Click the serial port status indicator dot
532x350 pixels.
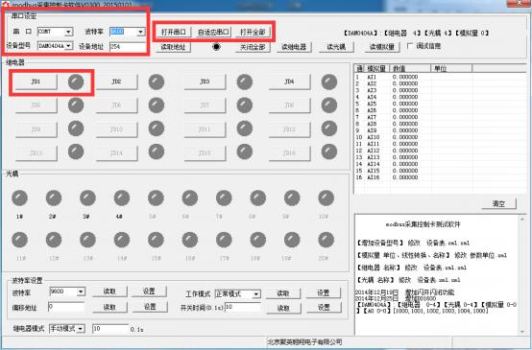(216, 46)
